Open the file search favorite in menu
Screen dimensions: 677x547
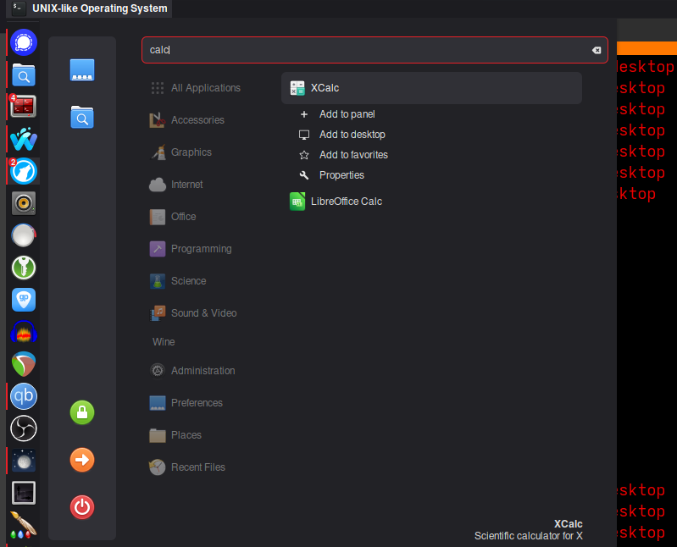[x=82, y=117]
